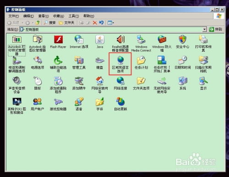Image resolution: width=229 pixels, height=177 pixels.
Task: Open 日期和时间 icon
Action: coord(183,60)
